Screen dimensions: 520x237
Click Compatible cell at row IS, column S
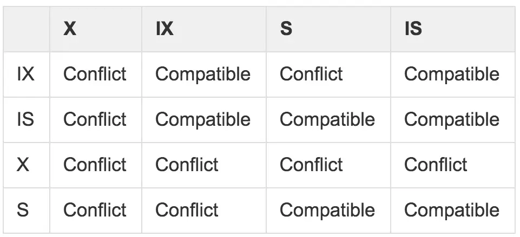[x=327, y=119]
